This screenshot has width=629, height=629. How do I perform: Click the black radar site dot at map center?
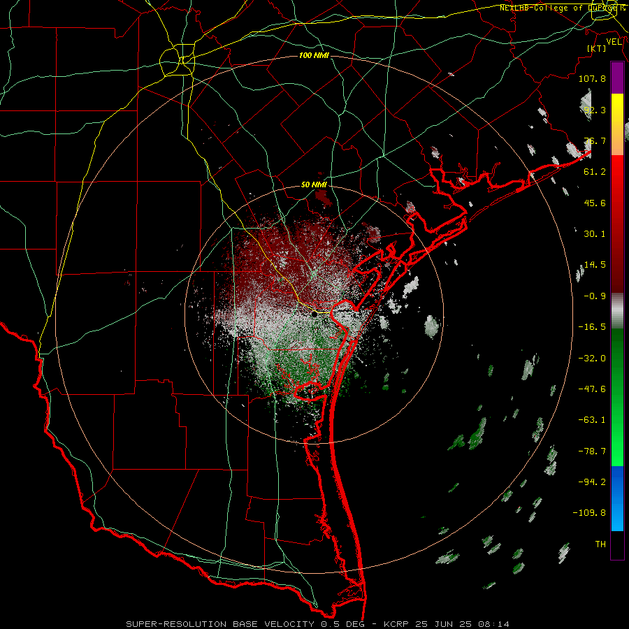pos(314,315)
